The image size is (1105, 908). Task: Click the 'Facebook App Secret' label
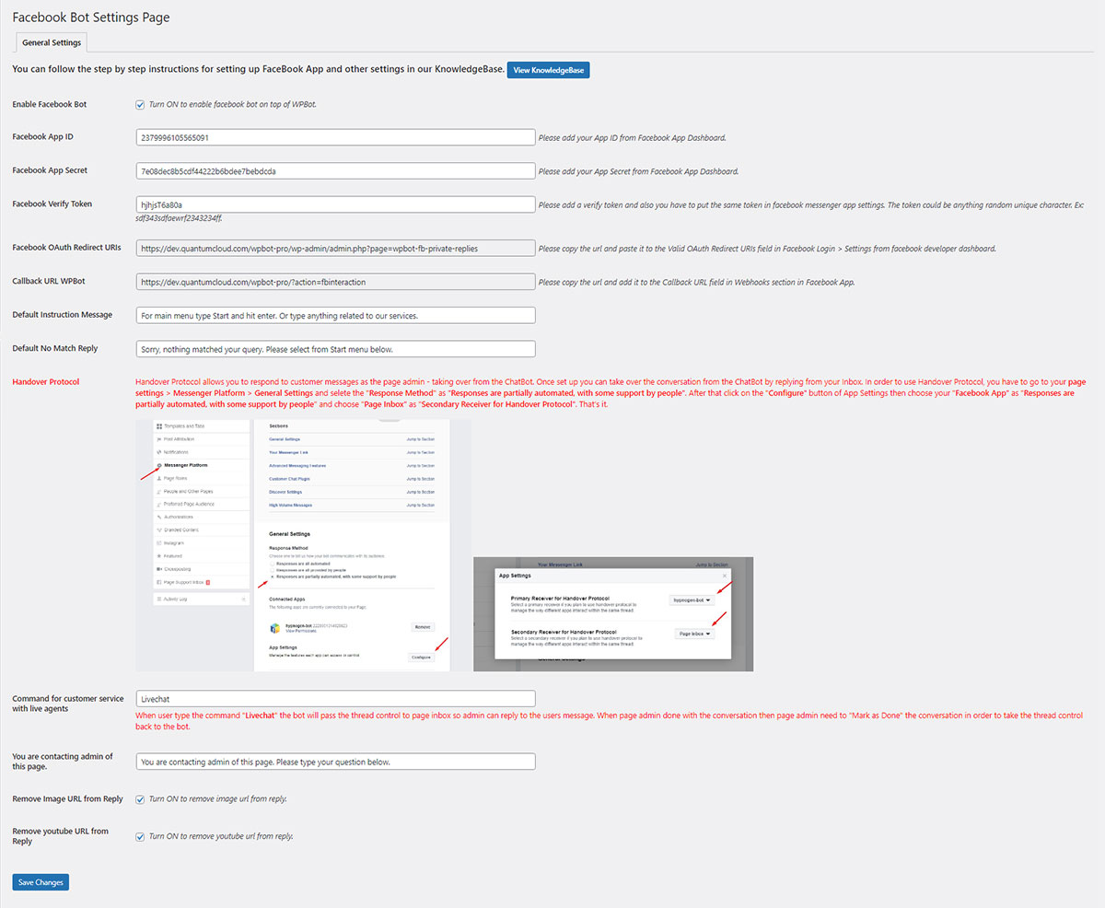(x=51, y=170)
